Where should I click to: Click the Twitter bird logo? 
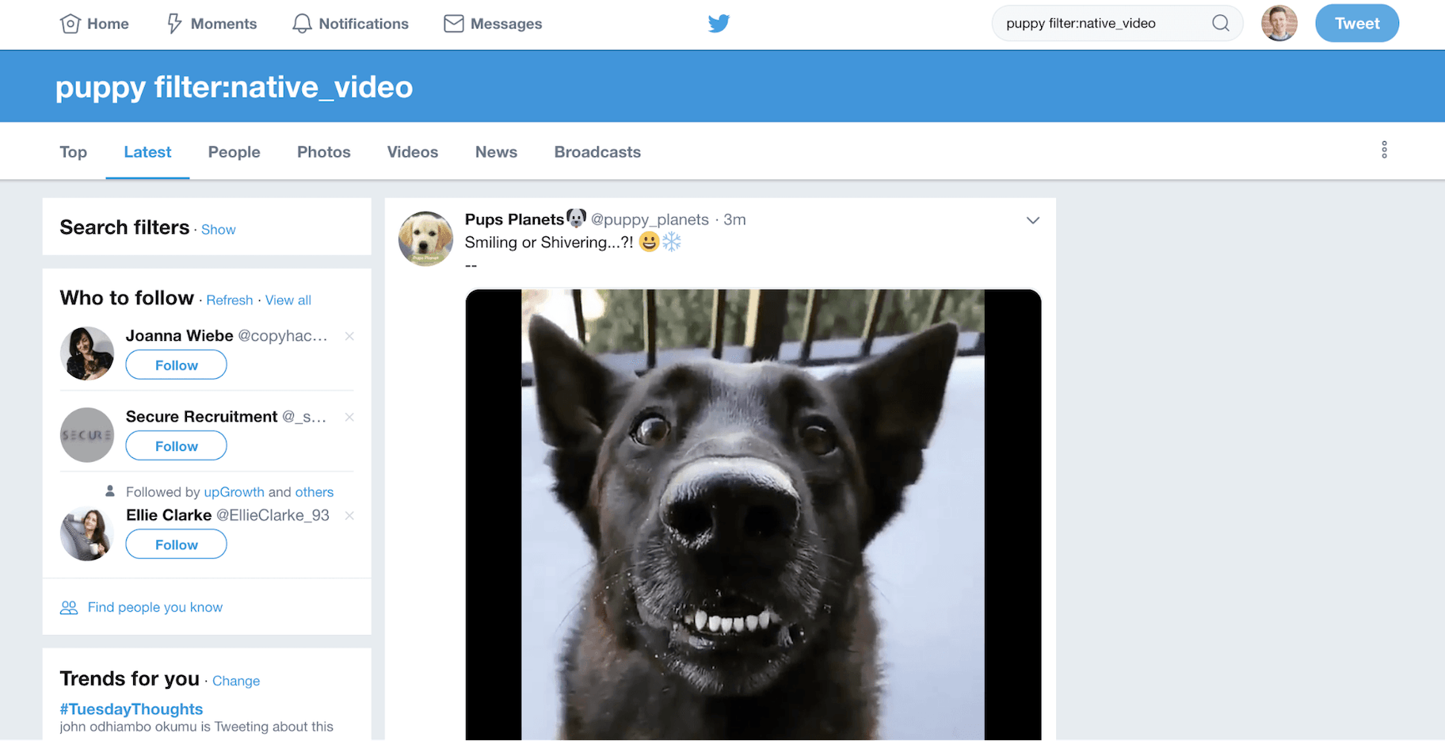pos(719,24)
